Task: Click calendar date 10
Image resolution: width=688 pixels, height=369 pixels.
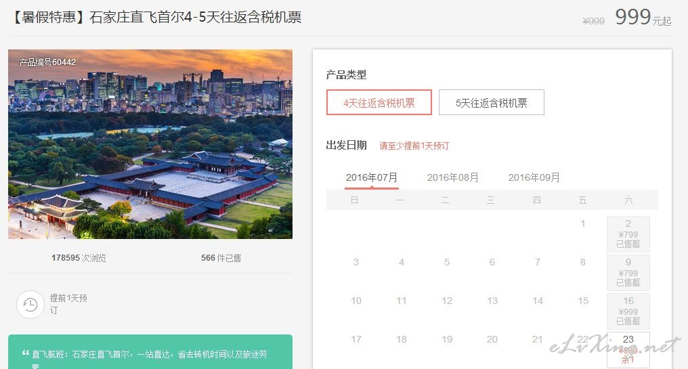Action: [x=356, y=301]
